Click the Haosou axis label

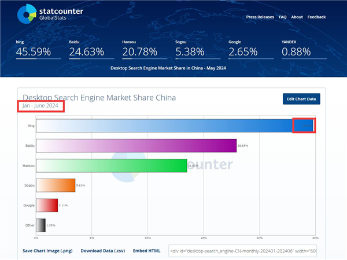pyautogui.click(x=28, y=166)
